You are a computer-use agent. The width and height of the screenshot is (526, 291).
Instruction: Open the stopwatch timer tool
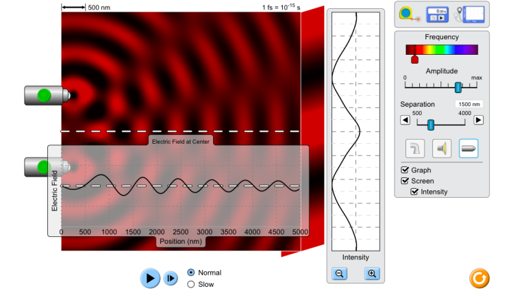[x=438, y=15]
